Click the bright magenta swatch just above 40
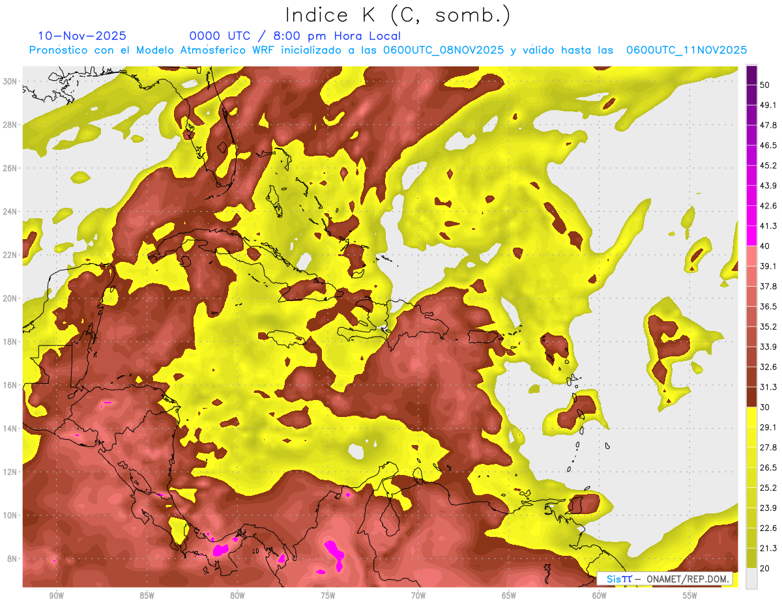Viewport: 782px width, 604px height. click(x=751, y=236)
